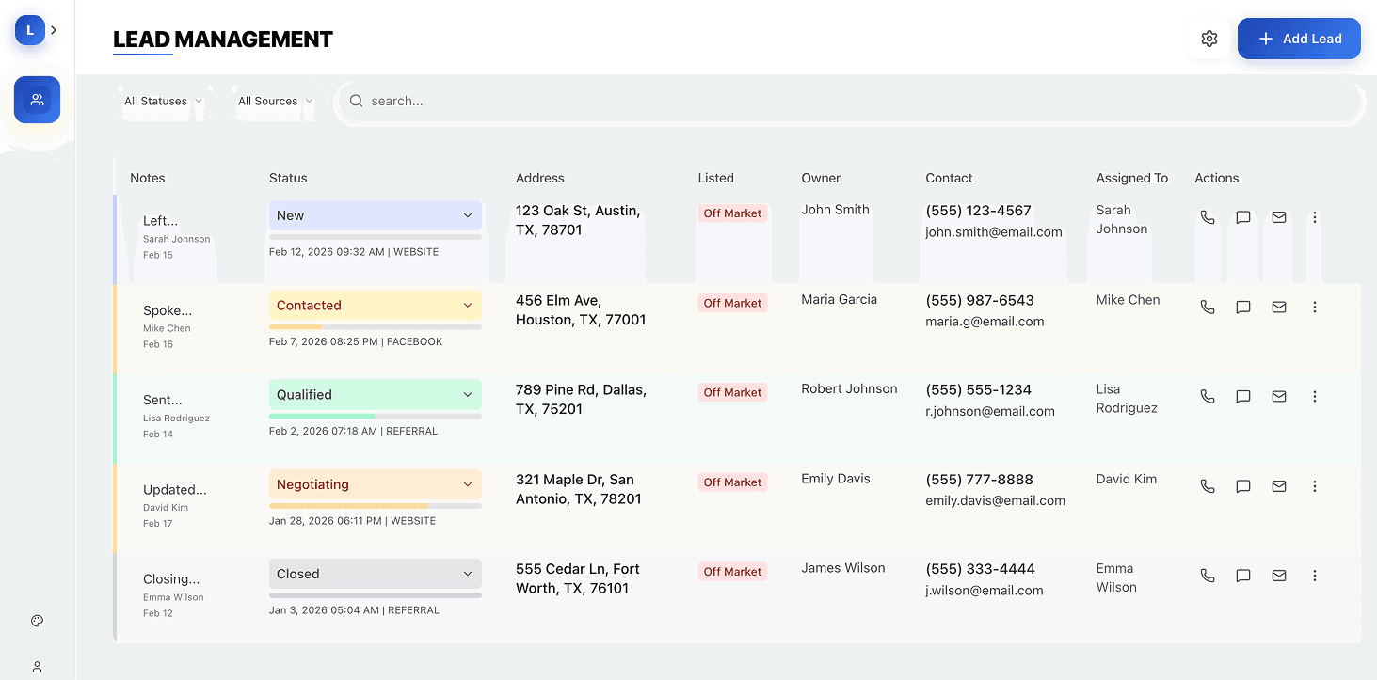This screenshot has height=680, width=1377.
Task: Open the Closed status dropdown
Action: pyautogui.click(x=375, y=574)
